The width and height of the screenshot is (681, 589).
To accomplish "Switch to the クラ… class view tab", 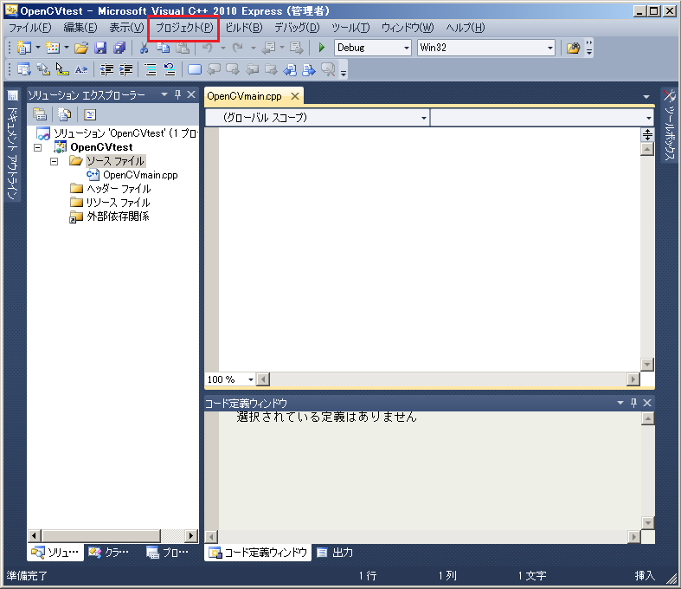I will tap(108, 553).
